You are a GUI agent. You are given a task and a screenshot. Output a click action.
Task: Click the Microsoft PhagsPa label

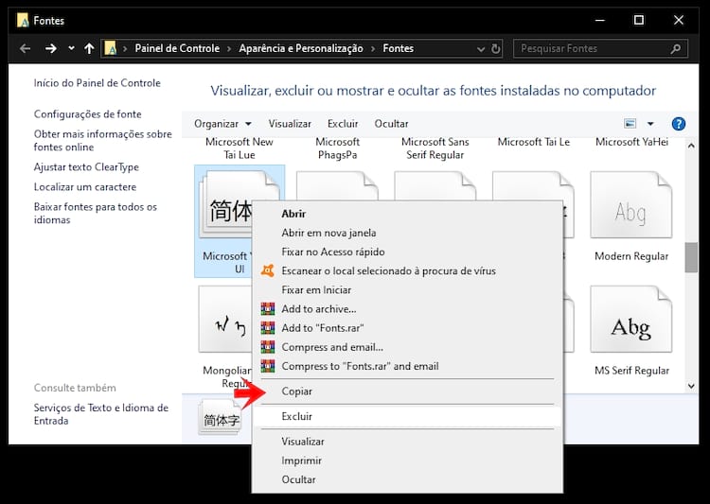(337, 148)
